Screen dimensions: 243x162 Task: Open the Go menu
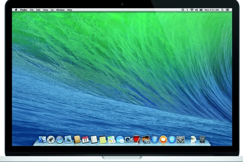tap(52, 10)
